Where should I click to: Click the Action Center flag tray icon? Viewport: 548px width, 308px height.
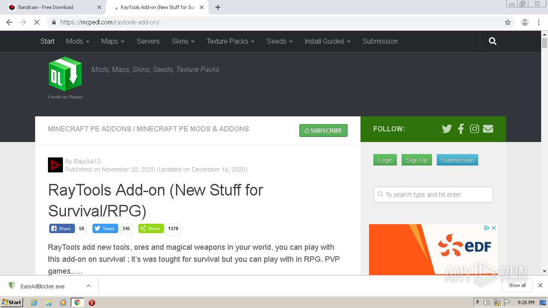507,302
